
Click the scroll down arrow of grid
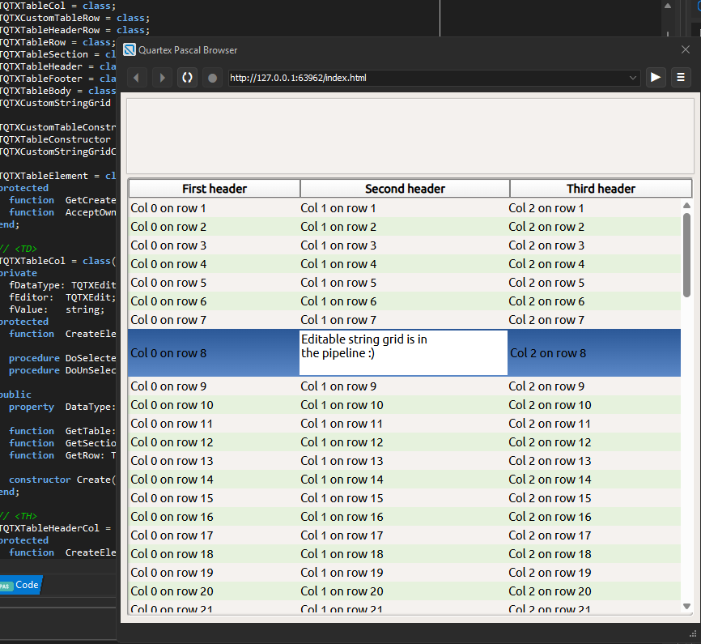[x=686, y=606]
